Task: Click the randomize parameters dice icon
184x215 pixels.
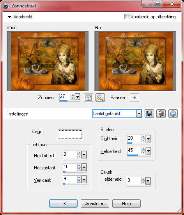Action: (x=161, y=114)
